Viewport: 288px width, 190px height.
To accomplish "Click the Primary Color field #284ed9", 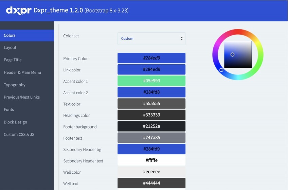I will coord(151,58).
